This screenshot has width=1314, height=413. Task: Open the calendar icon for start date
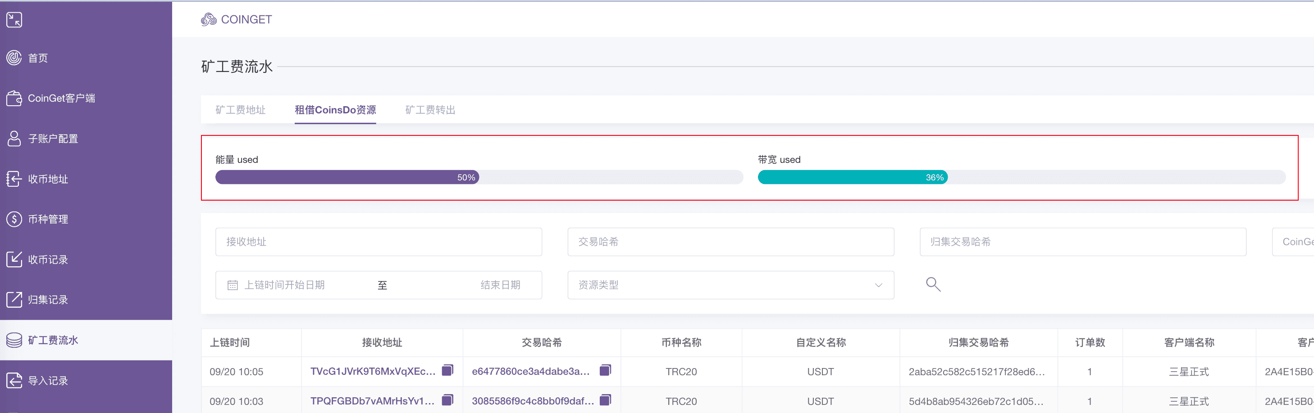pyautogui.click(x=233, y=285)
